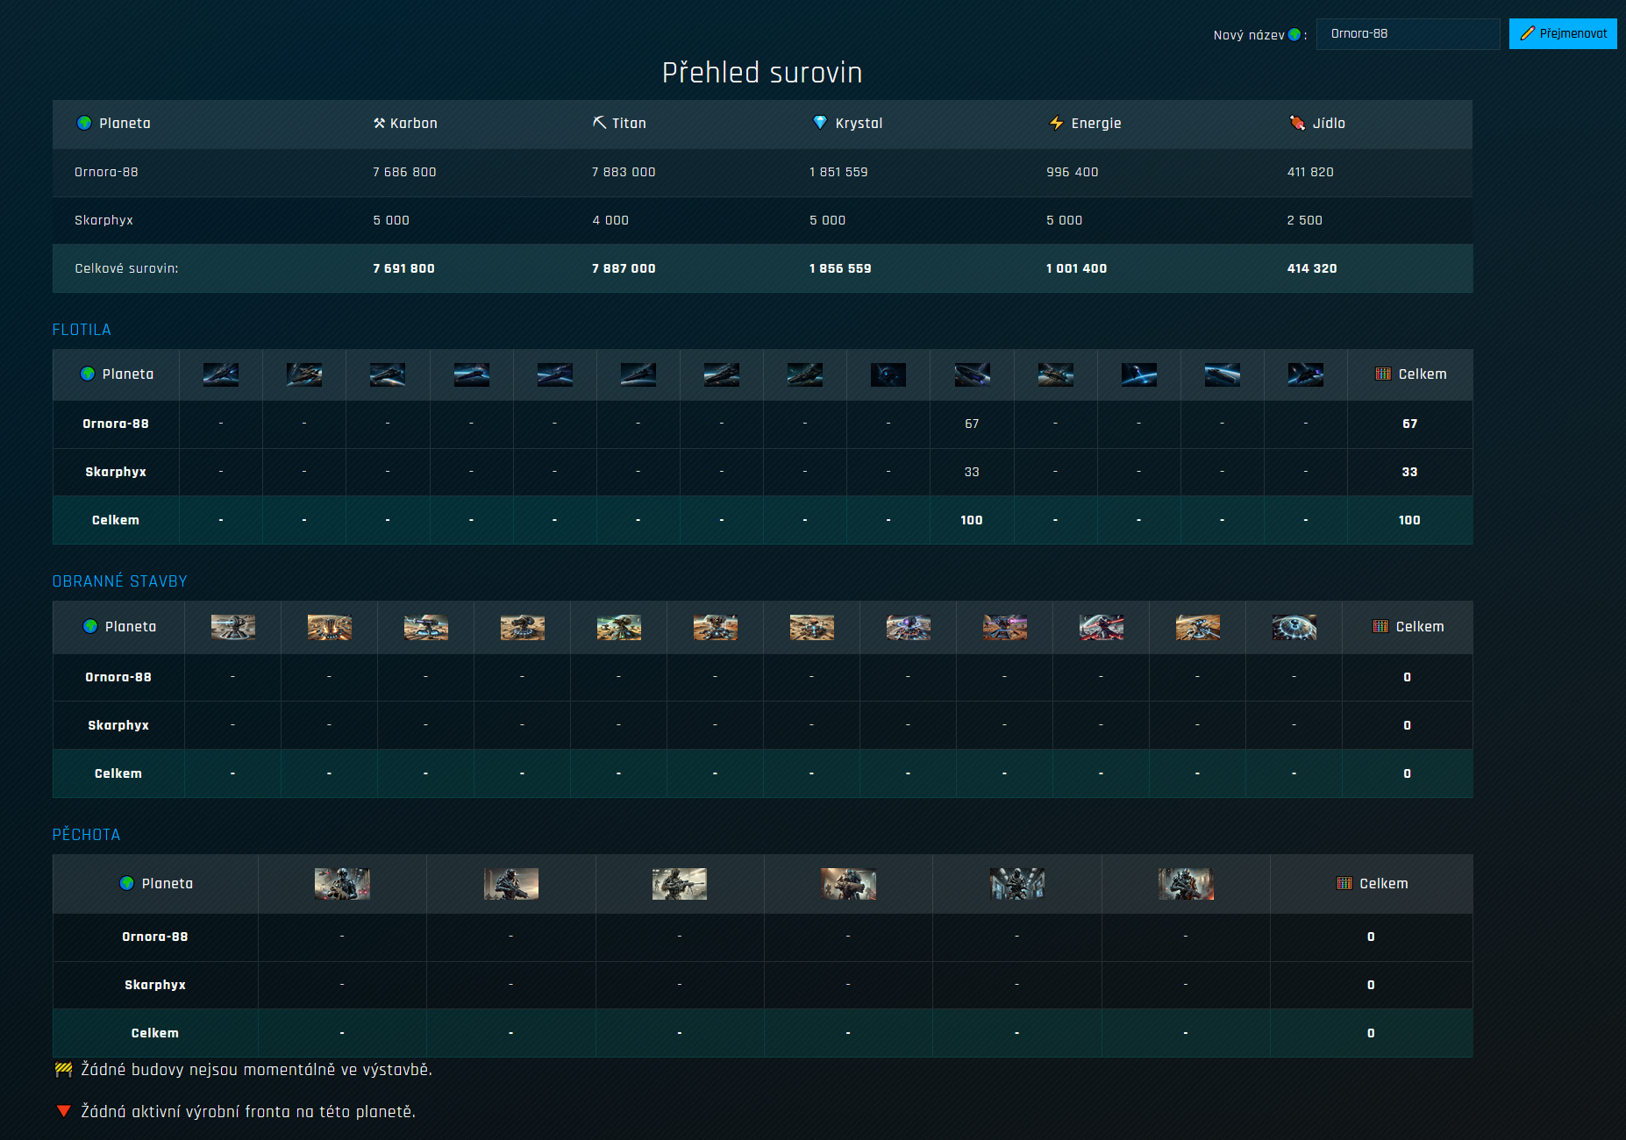
Task: Select the first ship thumbnail in Flotila table
Action: pyautogui.click(x=221, y=374)
